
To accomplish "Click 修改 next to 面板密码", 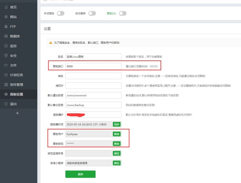I will click(x=117, y=144).
